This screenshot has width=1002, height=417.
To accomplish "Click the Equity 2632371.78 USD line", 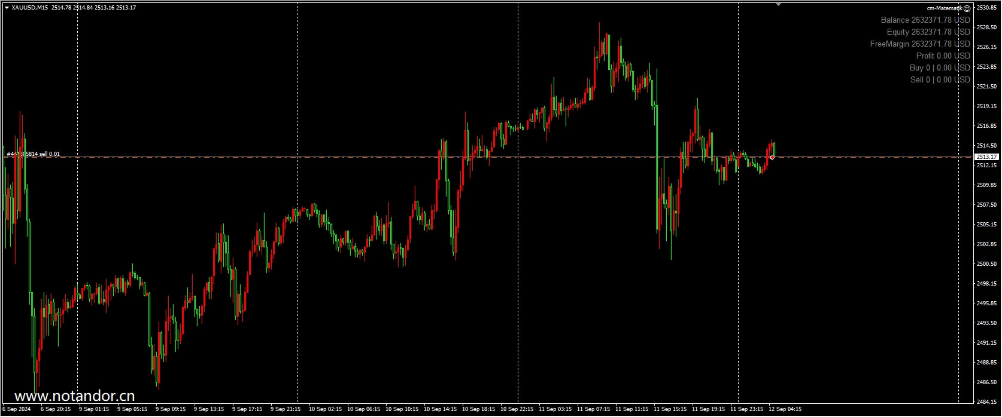I will 928,32.
